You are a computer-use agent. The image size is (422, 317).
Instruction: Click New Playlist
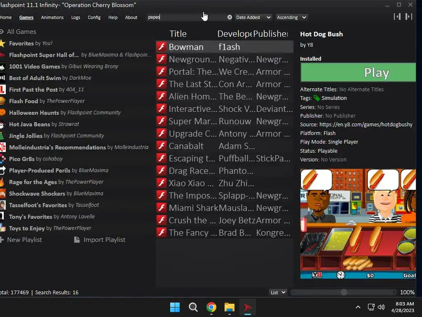21,239
